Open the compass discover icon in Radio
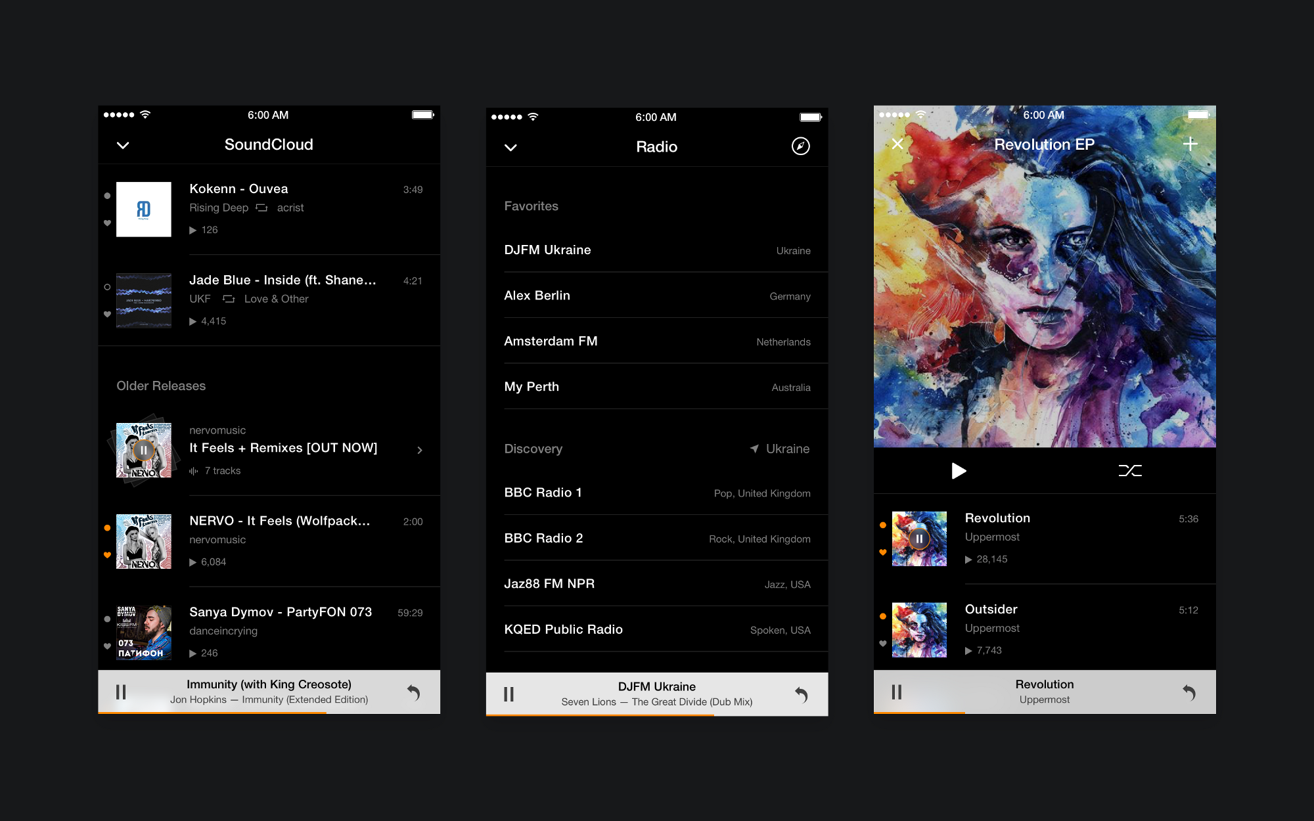This screenshot has width=1314, height=821. click(x=800, y=146)
